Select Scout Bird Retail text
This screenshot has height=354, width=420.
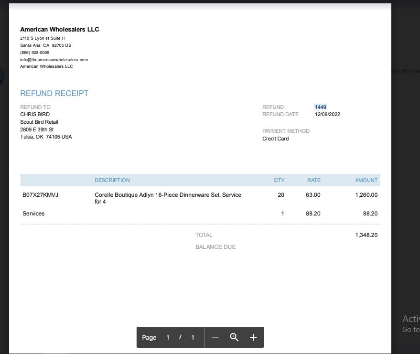[x=39, y=122]
